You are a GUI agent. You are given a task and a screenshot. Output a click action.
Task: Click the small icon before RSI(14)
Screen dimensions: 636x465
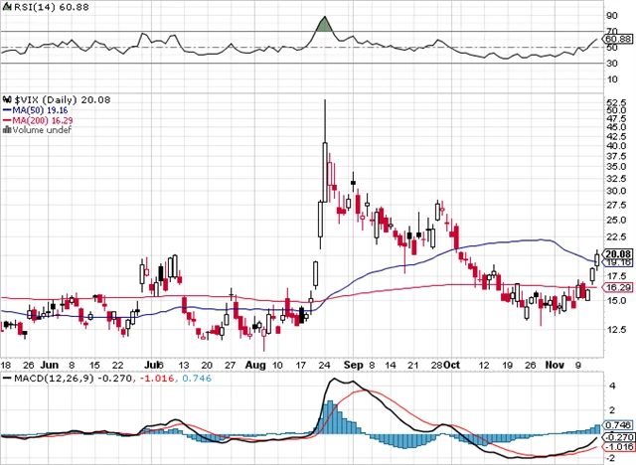pyautogui.click(x=4, y=6)
